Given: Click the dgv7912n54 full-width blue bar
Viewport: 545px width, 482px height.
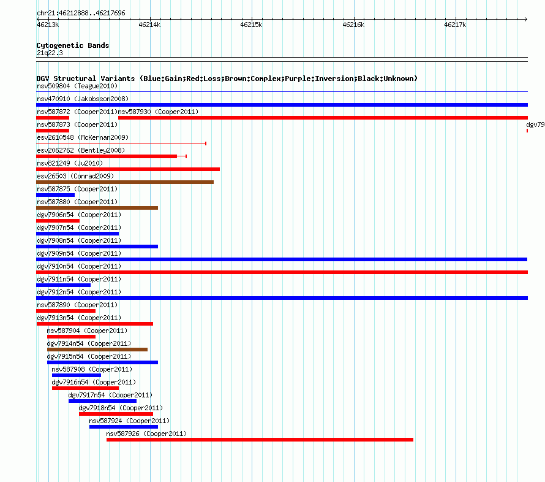Looking at the screenshot, I should pos(282,298).
